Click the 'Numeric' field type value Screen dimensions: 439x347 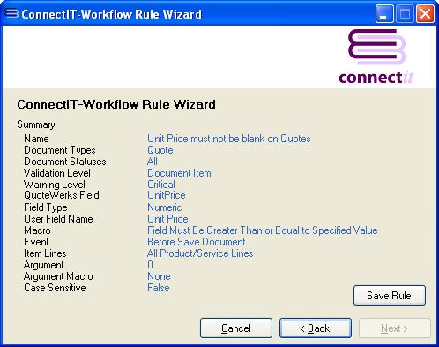click(165, 207)
